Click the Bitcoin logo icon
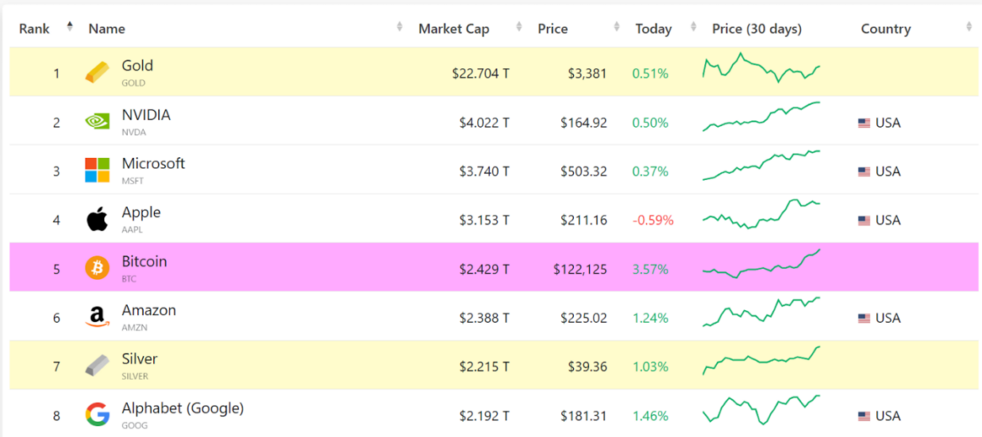Screen dimensions: 982x437 point(97,268)
